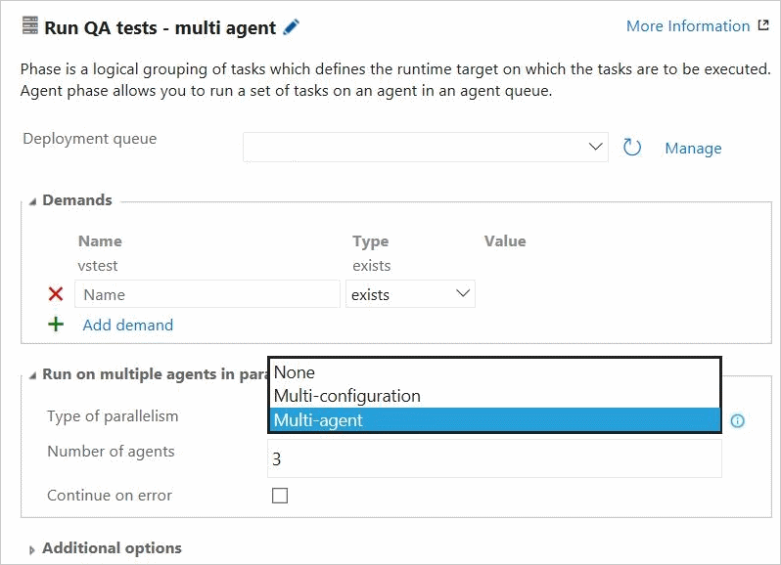Image resolution: width=781 pixels, height=565 pixels.
Task: Expand the Additional options section
Action: (x=32, y=549)
